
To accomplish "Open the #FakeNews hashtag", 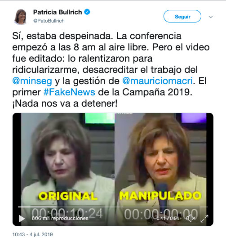I will (69, 92).
